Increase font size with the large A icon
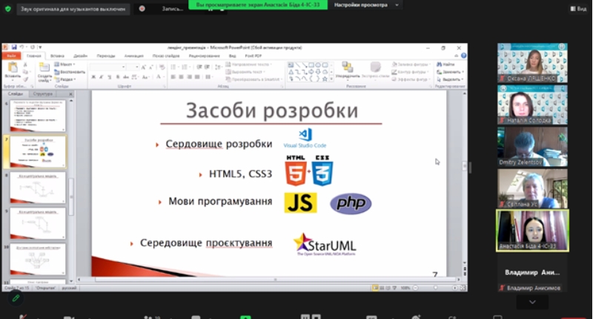This screenshot has width=593, height=319. point(143,68)
